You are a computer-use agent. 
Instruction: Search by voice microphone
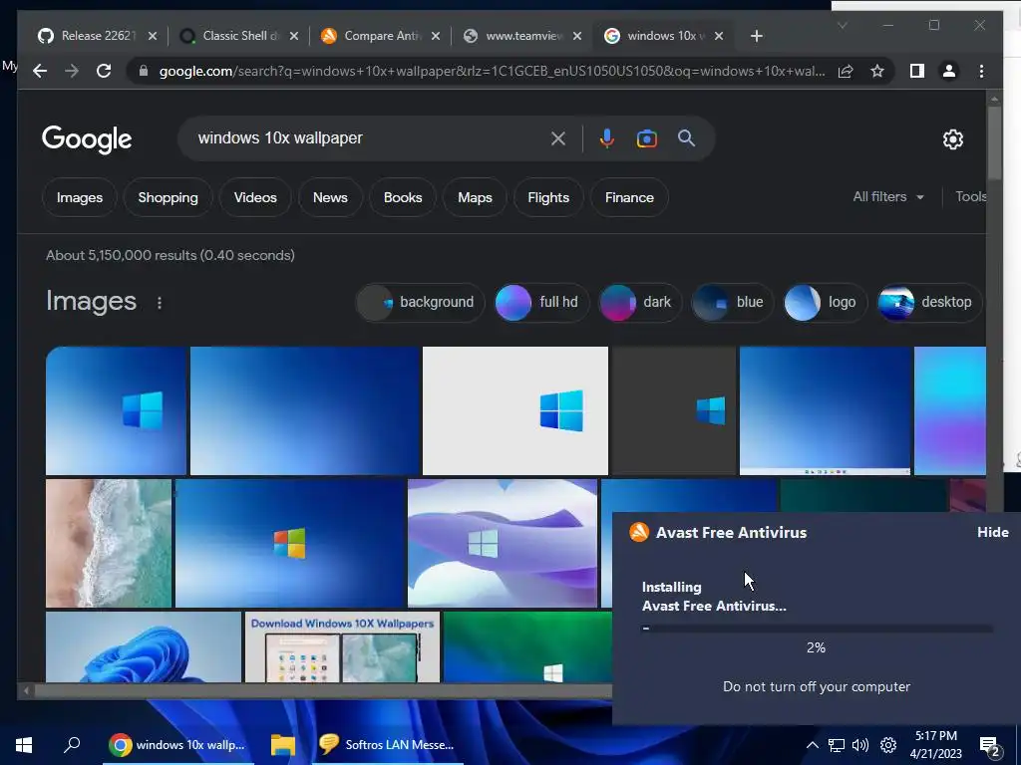click(x=607, y=138)
